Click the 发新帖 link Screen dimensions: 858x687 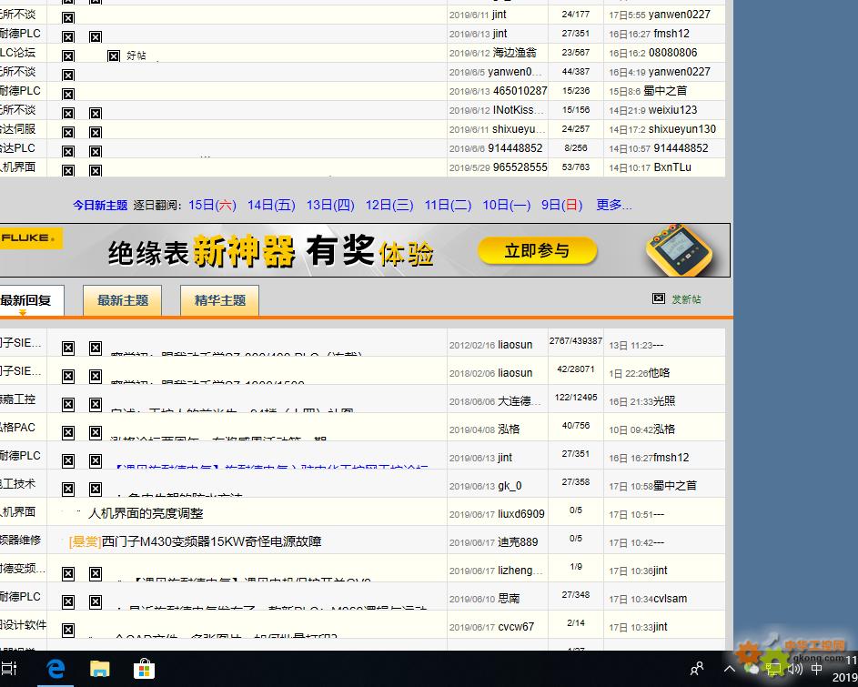click(686, 298)
